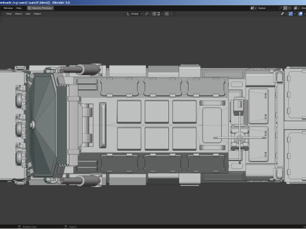306x229 pixels.
Task: Click the Scene name field
Action: [268, 8]
